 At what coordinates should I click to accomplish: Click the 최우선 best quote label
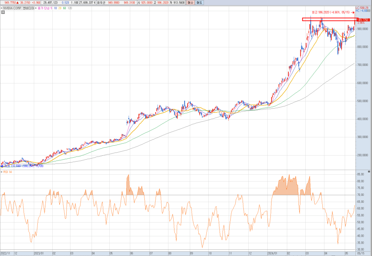coord(101,3)
